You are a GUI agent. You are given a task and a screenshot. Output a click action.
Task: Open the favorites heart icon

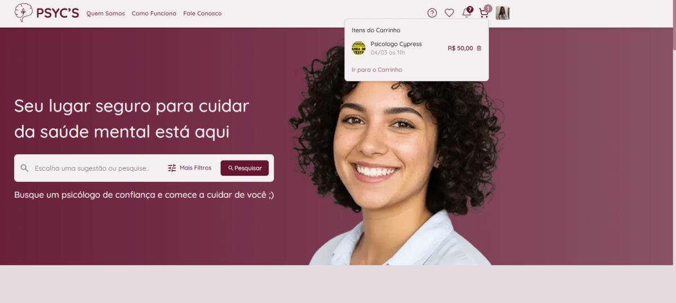[x=449, y=13]
